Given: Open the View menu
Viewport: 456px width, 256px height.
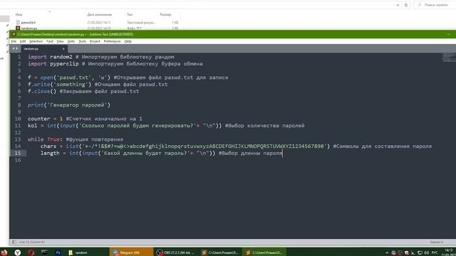Looking at the screenshot, I should click(x=60, y=41).
